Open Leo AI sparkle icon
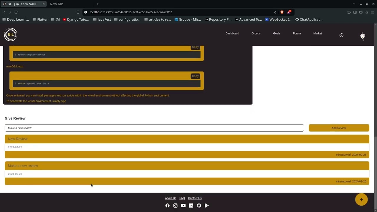 click(367, 12)
